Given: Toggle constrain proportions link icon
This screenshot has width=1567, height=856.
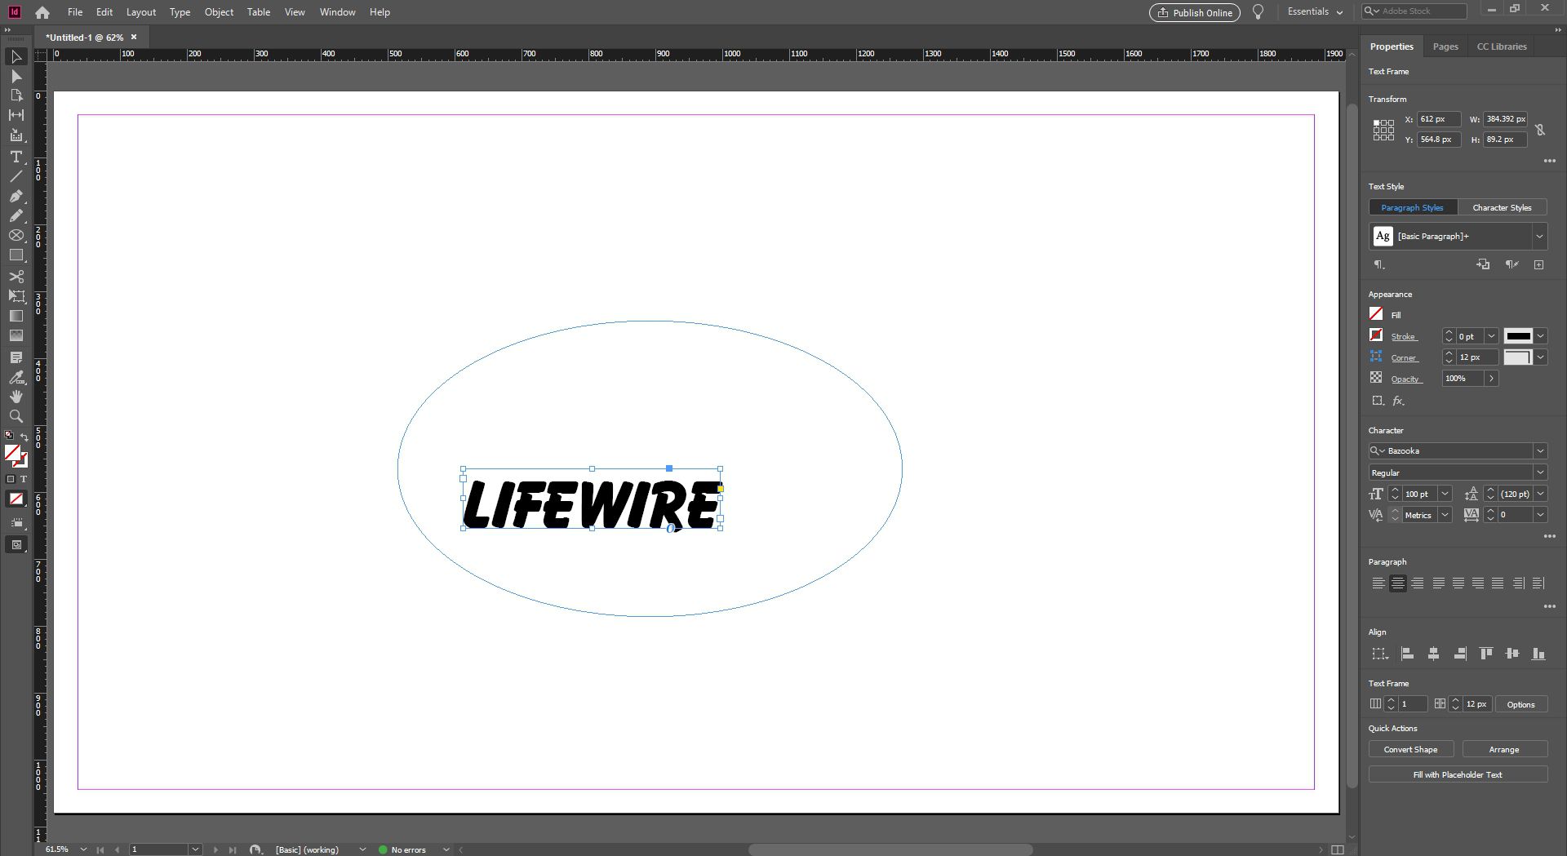Looking at the screenshot, I should coord(1539,130).
